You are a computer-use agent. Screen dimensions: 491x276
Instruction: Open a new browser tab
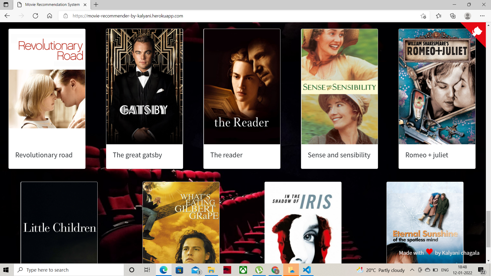96,4
